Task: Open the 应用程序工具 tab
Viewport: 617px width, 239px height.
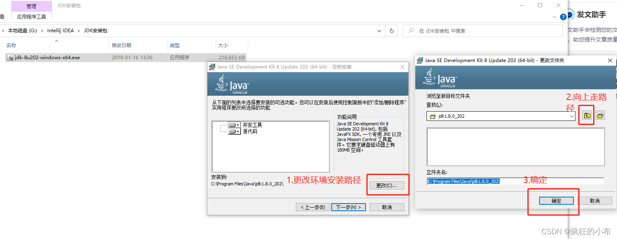Action: [31, 17]
